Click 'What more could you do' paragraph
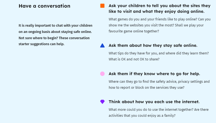Viewport: 216px width, 123px height. click(159, 113)
